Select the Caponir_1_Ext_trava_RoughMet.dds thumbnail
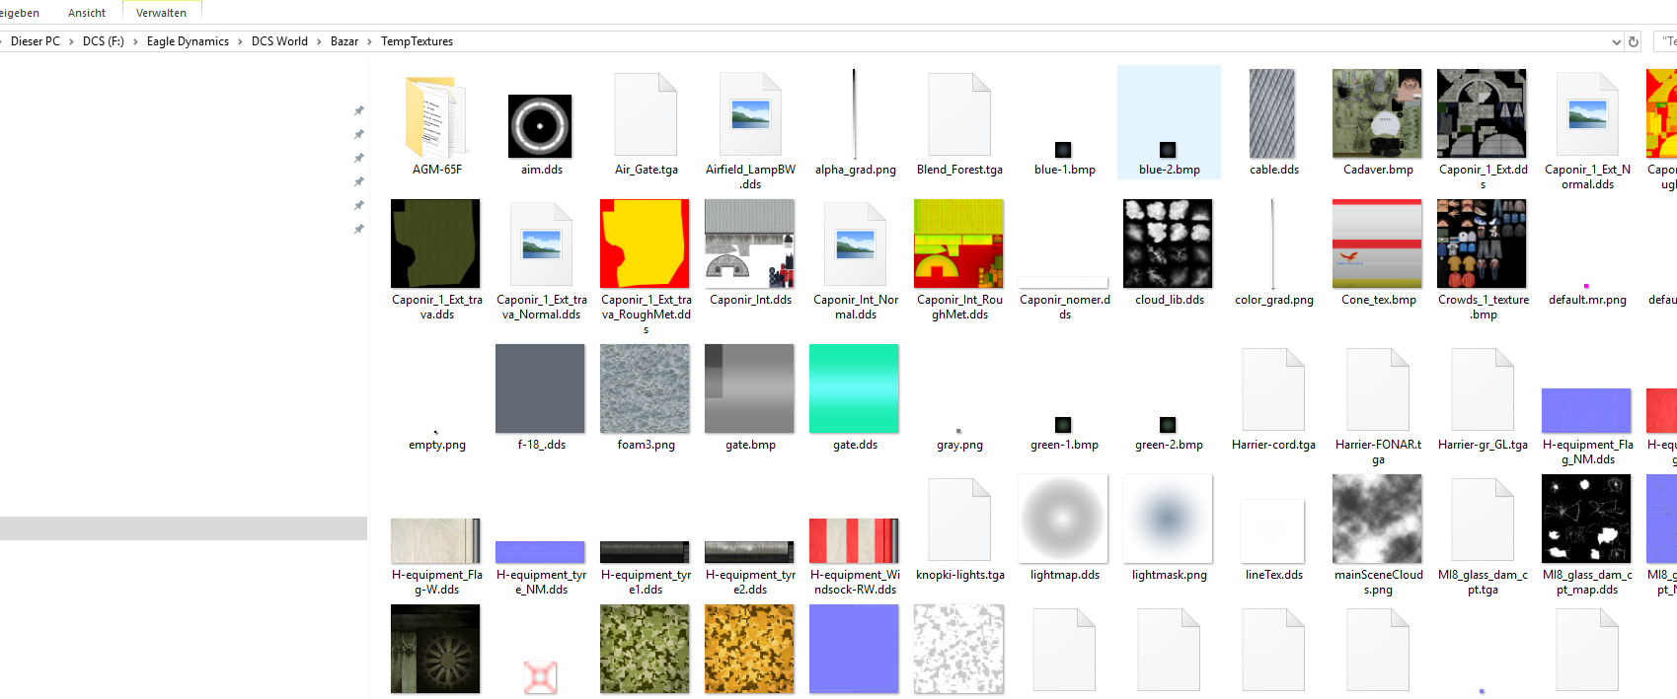Viewport: 1677px width, 699px height. coord(645,244)
